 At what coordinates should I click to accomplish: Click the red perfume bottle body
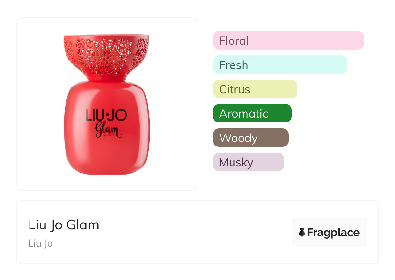[106, 152]
